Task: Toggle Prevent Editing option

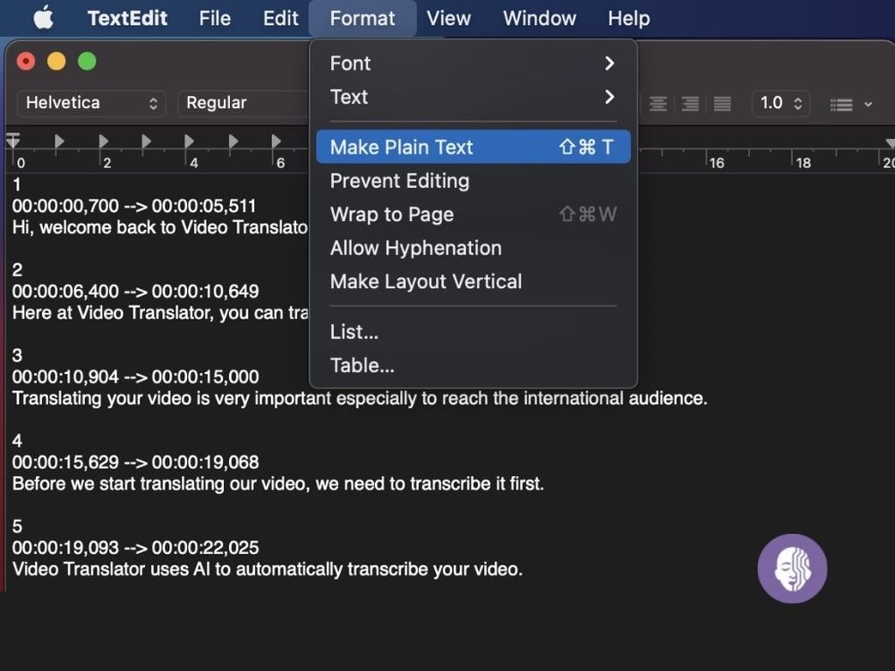Action: click(x=399, y=181)
